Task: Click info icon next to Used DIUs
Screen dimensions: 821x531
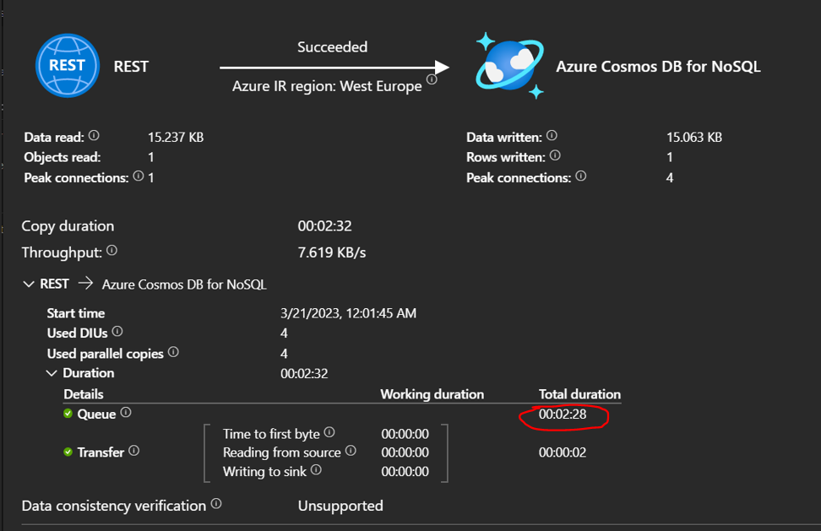Action: (x=117, y=331)
